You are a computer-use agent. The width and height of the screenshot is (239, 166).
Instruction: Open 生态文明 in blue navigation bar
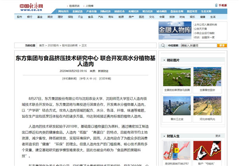206,12
